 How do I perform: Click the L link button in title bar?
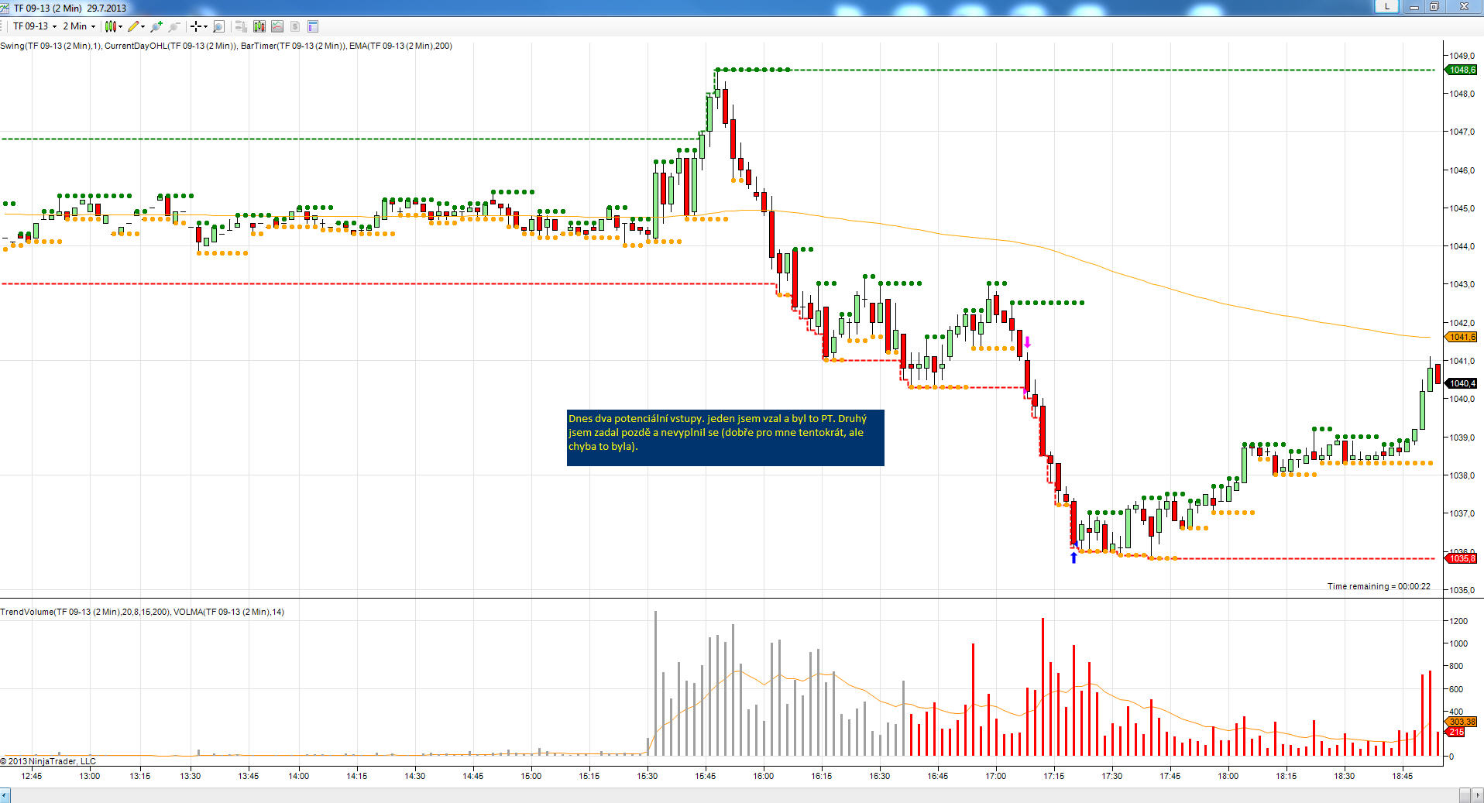click(1386, 6)
